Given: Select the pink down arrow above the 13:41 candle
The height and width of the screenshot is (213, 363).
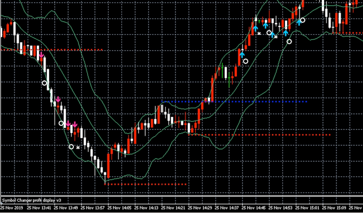Looking at the screenshot, I should (41, 55).
